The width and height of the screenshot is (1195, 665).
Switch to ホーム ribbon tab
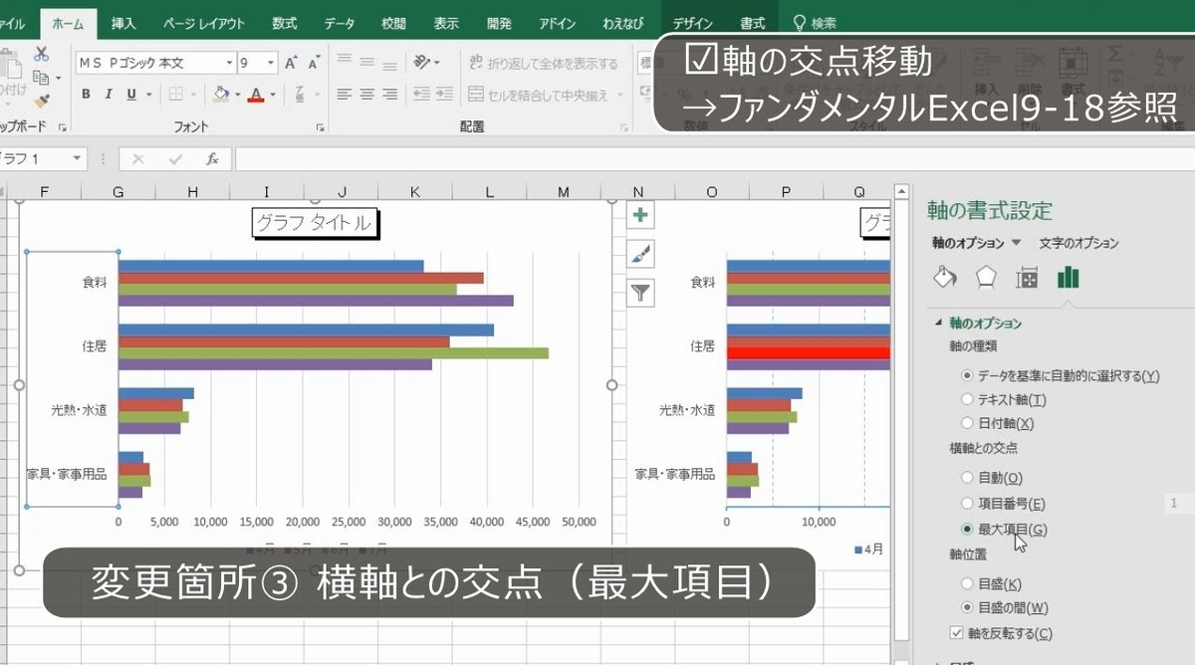tap(68, 23)
